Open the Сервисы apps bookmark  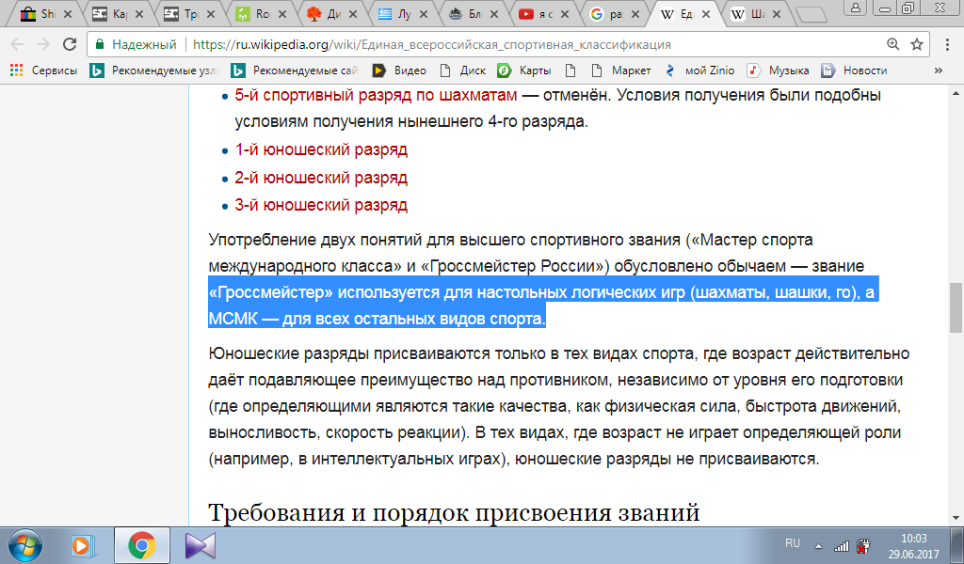tap(44, 70)
